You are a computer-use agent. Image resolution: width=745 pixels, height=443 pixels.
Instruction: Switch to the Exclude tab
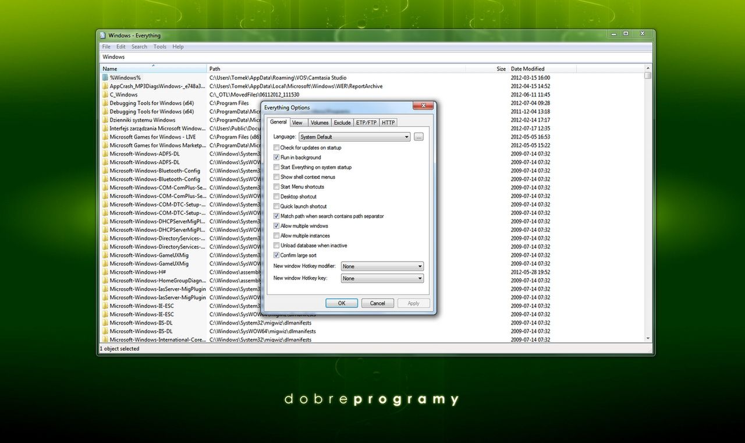click(342, 123)
